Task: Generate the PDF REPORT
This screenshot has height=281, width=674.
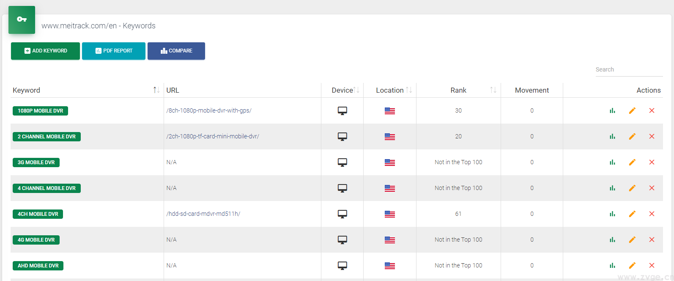Action: pos(114,51)
